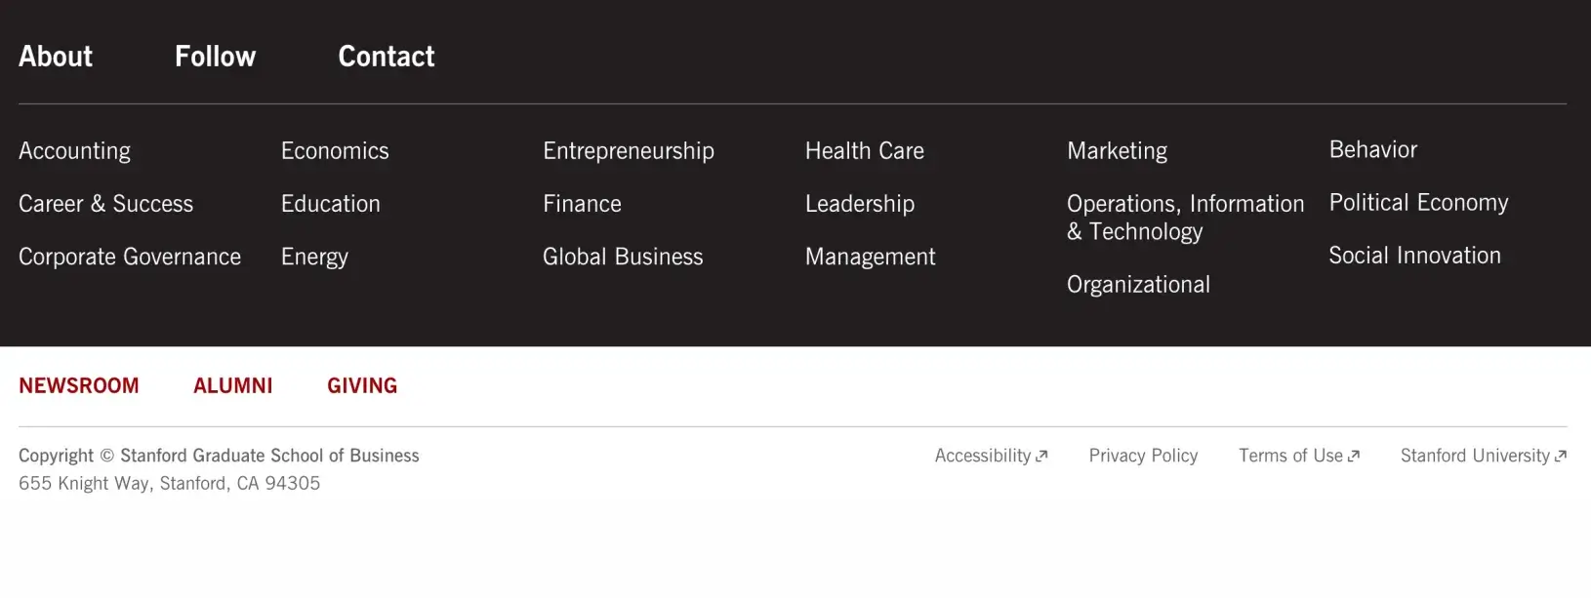Open the Career & Success topic

coord(105,204)
